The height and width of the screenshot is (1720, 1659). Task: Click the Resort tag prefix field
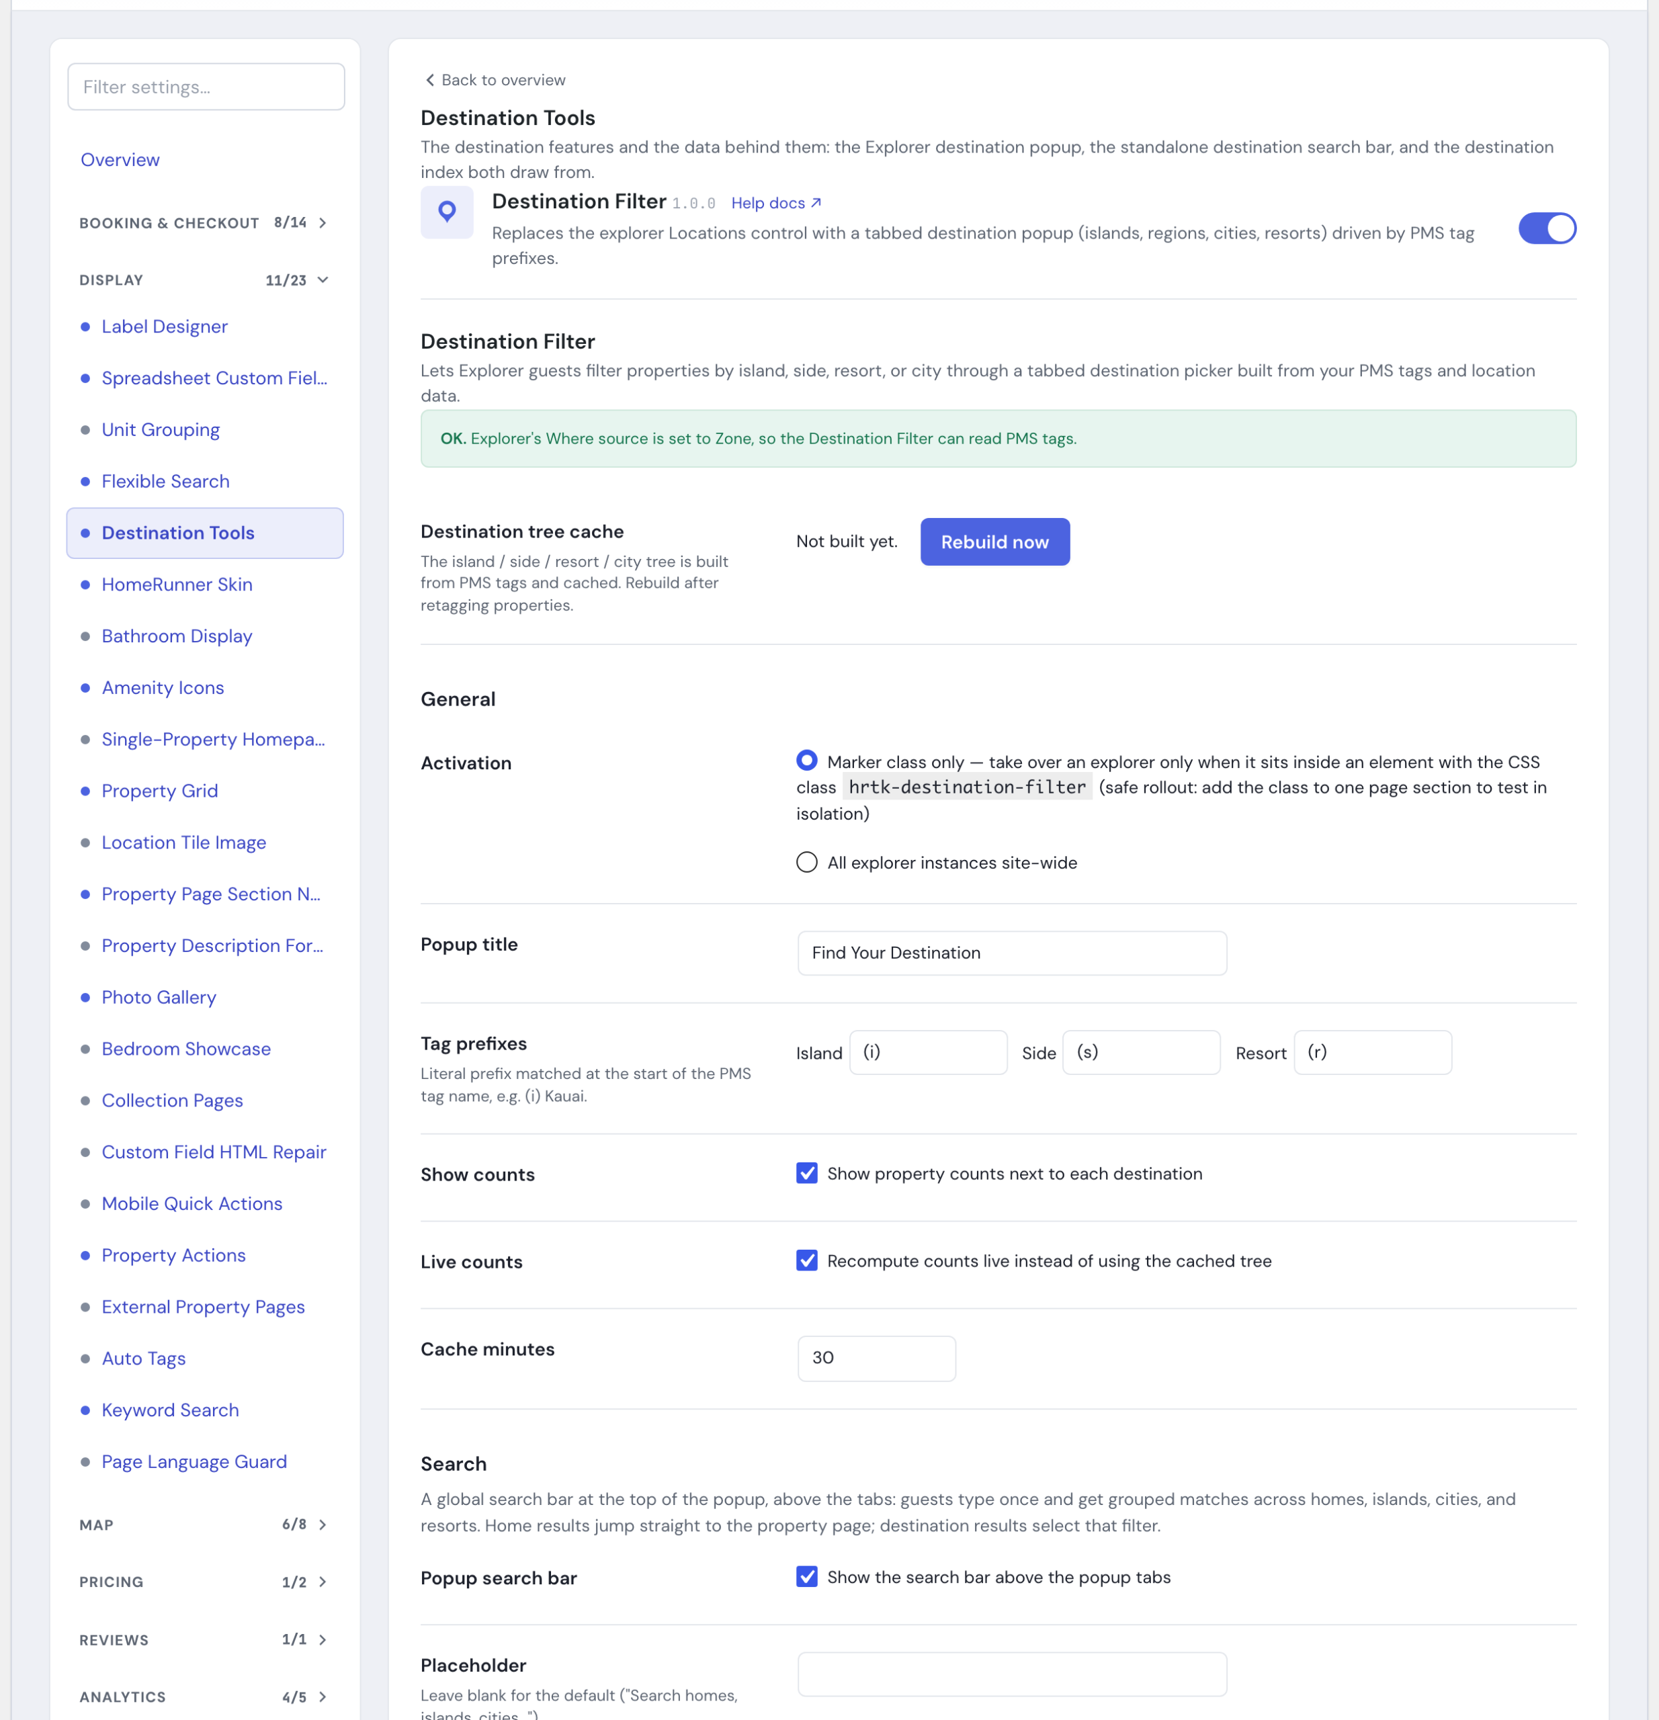pos(1373,1052)
